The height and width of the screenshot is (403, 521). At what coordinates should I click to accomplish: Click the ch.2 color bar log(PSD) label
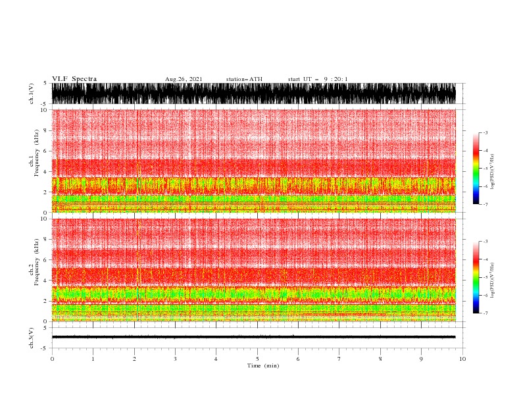point(492,281)
